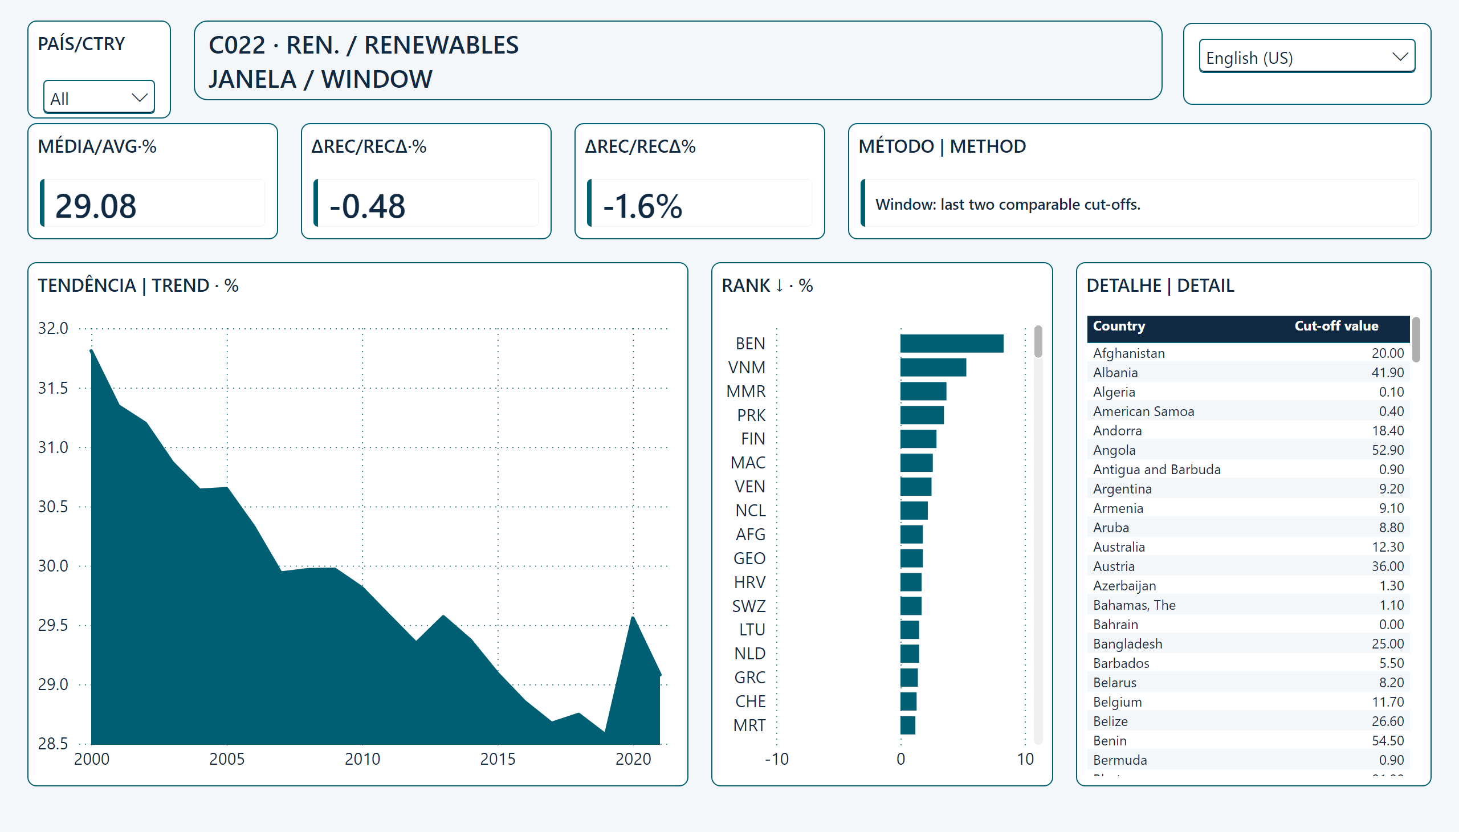This screenshot has height=832, width=1459.
Task: Click the rank chart vertical scrollbar thumb
Action: 1038,342
